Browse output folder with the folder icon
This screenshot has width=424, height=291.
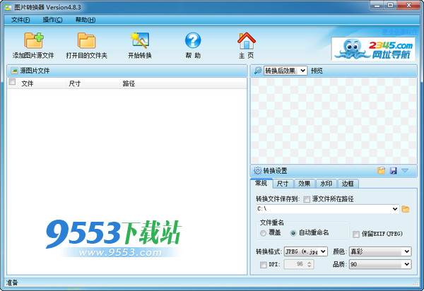(405, 209)
